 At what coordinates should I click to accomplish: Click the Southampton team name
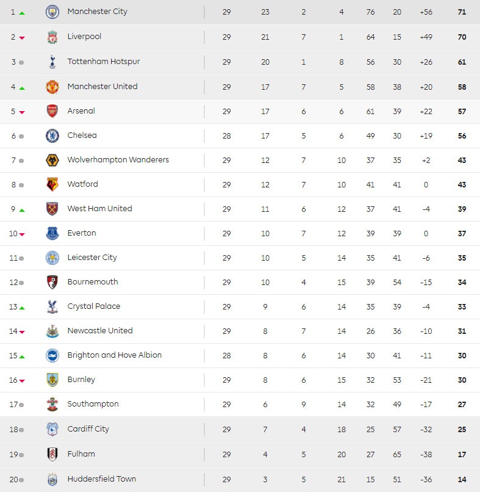click(x=93, y=404)
